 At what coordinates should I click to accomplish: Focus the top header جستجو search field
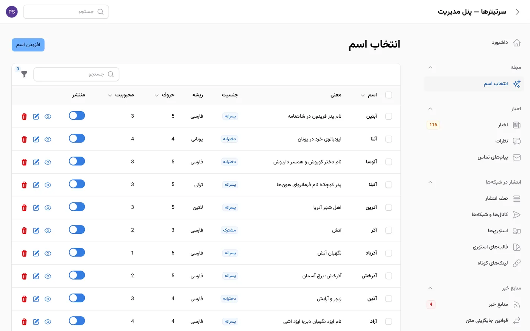(66, 12)
